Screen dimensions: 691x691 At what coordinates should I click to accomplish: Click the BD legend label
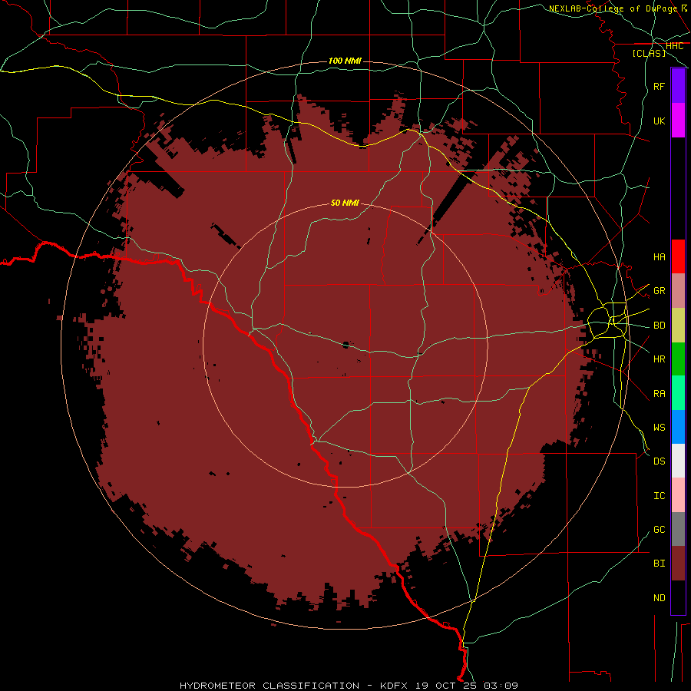click(x=660, y=326)
